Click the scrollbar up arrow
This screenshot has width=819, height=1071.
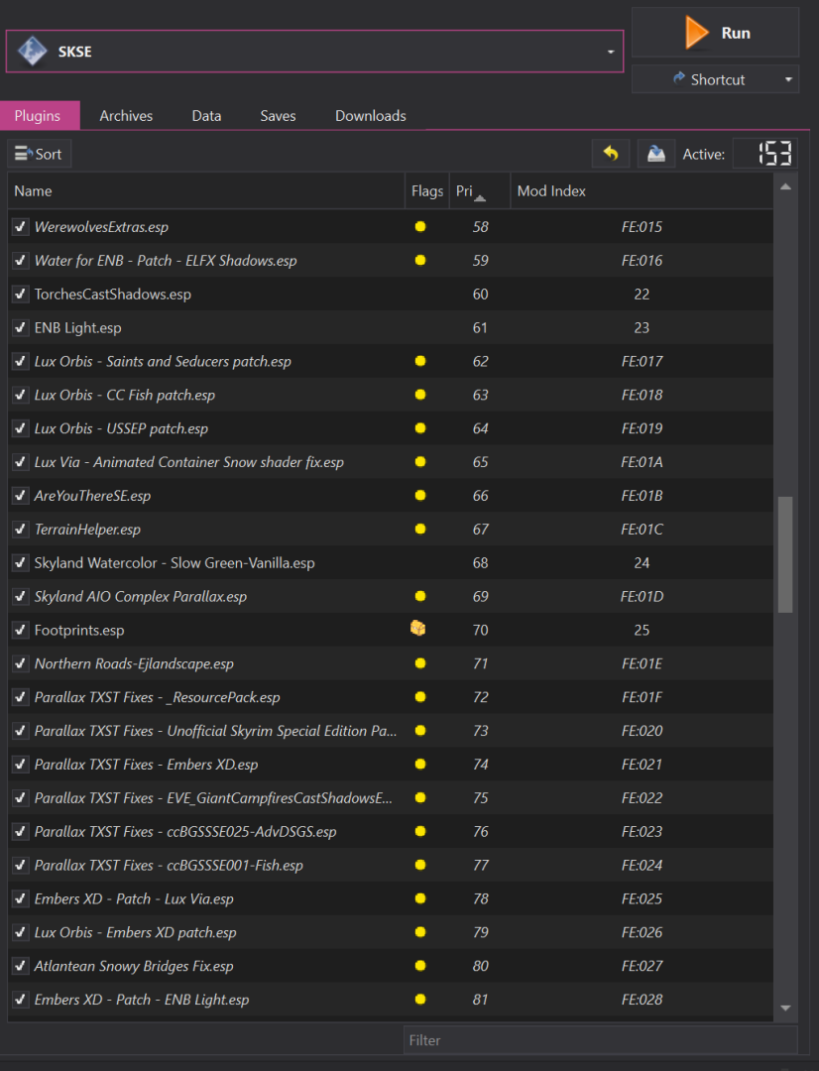pos(785,186)
